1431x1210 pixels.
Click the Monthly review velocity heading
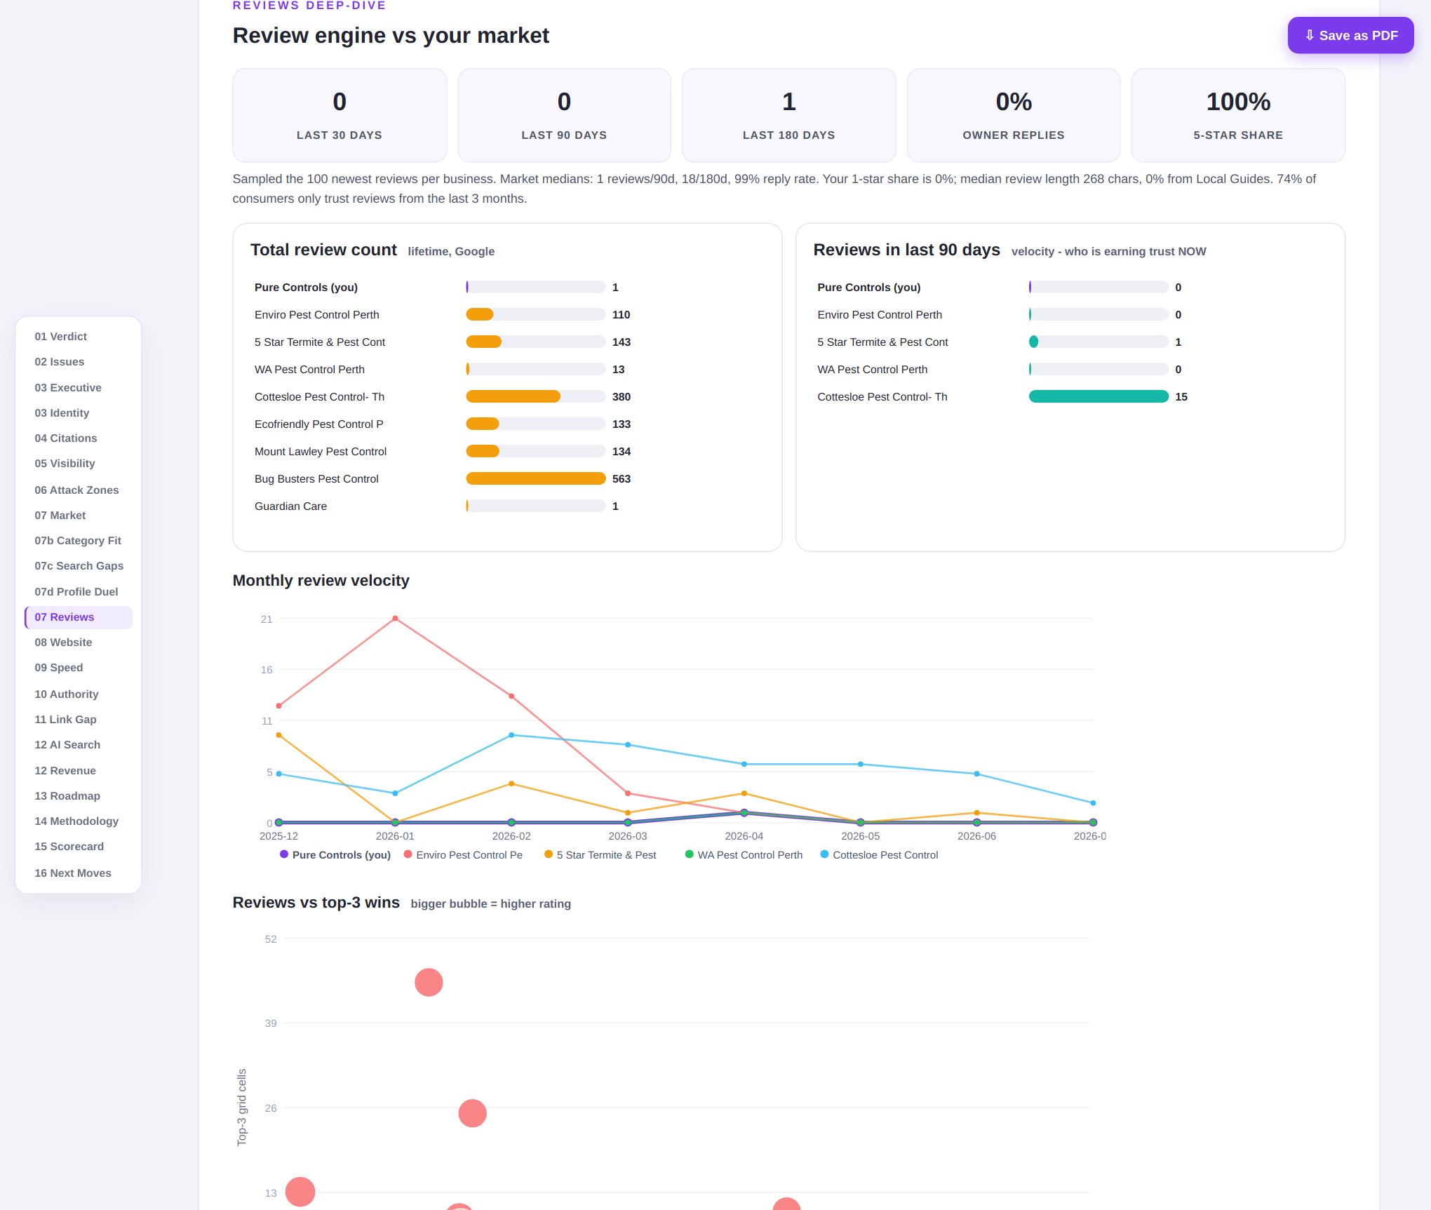point(321,580)
